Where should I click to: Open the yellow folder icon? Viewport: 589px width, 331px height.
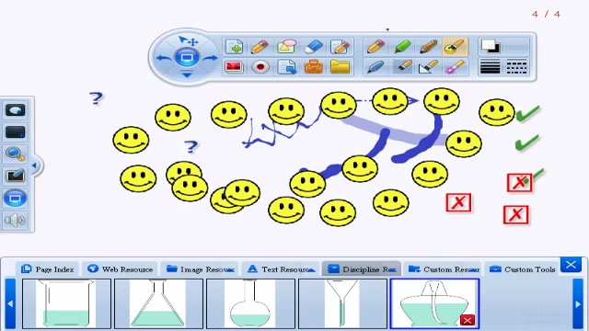point(340,67)
